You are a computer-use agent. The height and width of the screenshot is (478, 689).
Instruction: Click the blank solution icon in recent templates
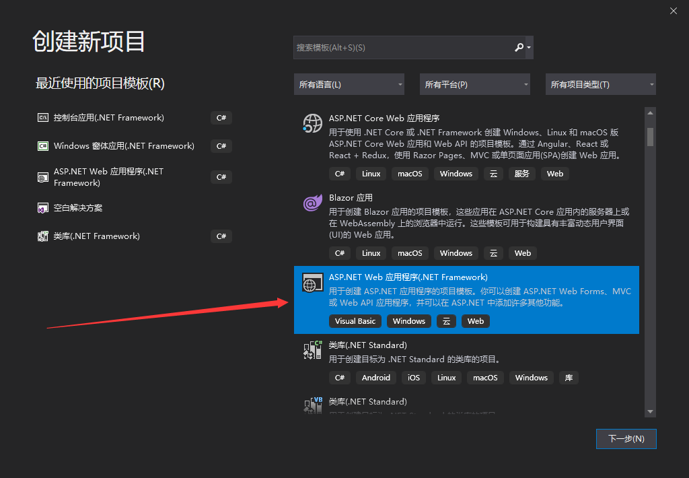coord(42,208)
